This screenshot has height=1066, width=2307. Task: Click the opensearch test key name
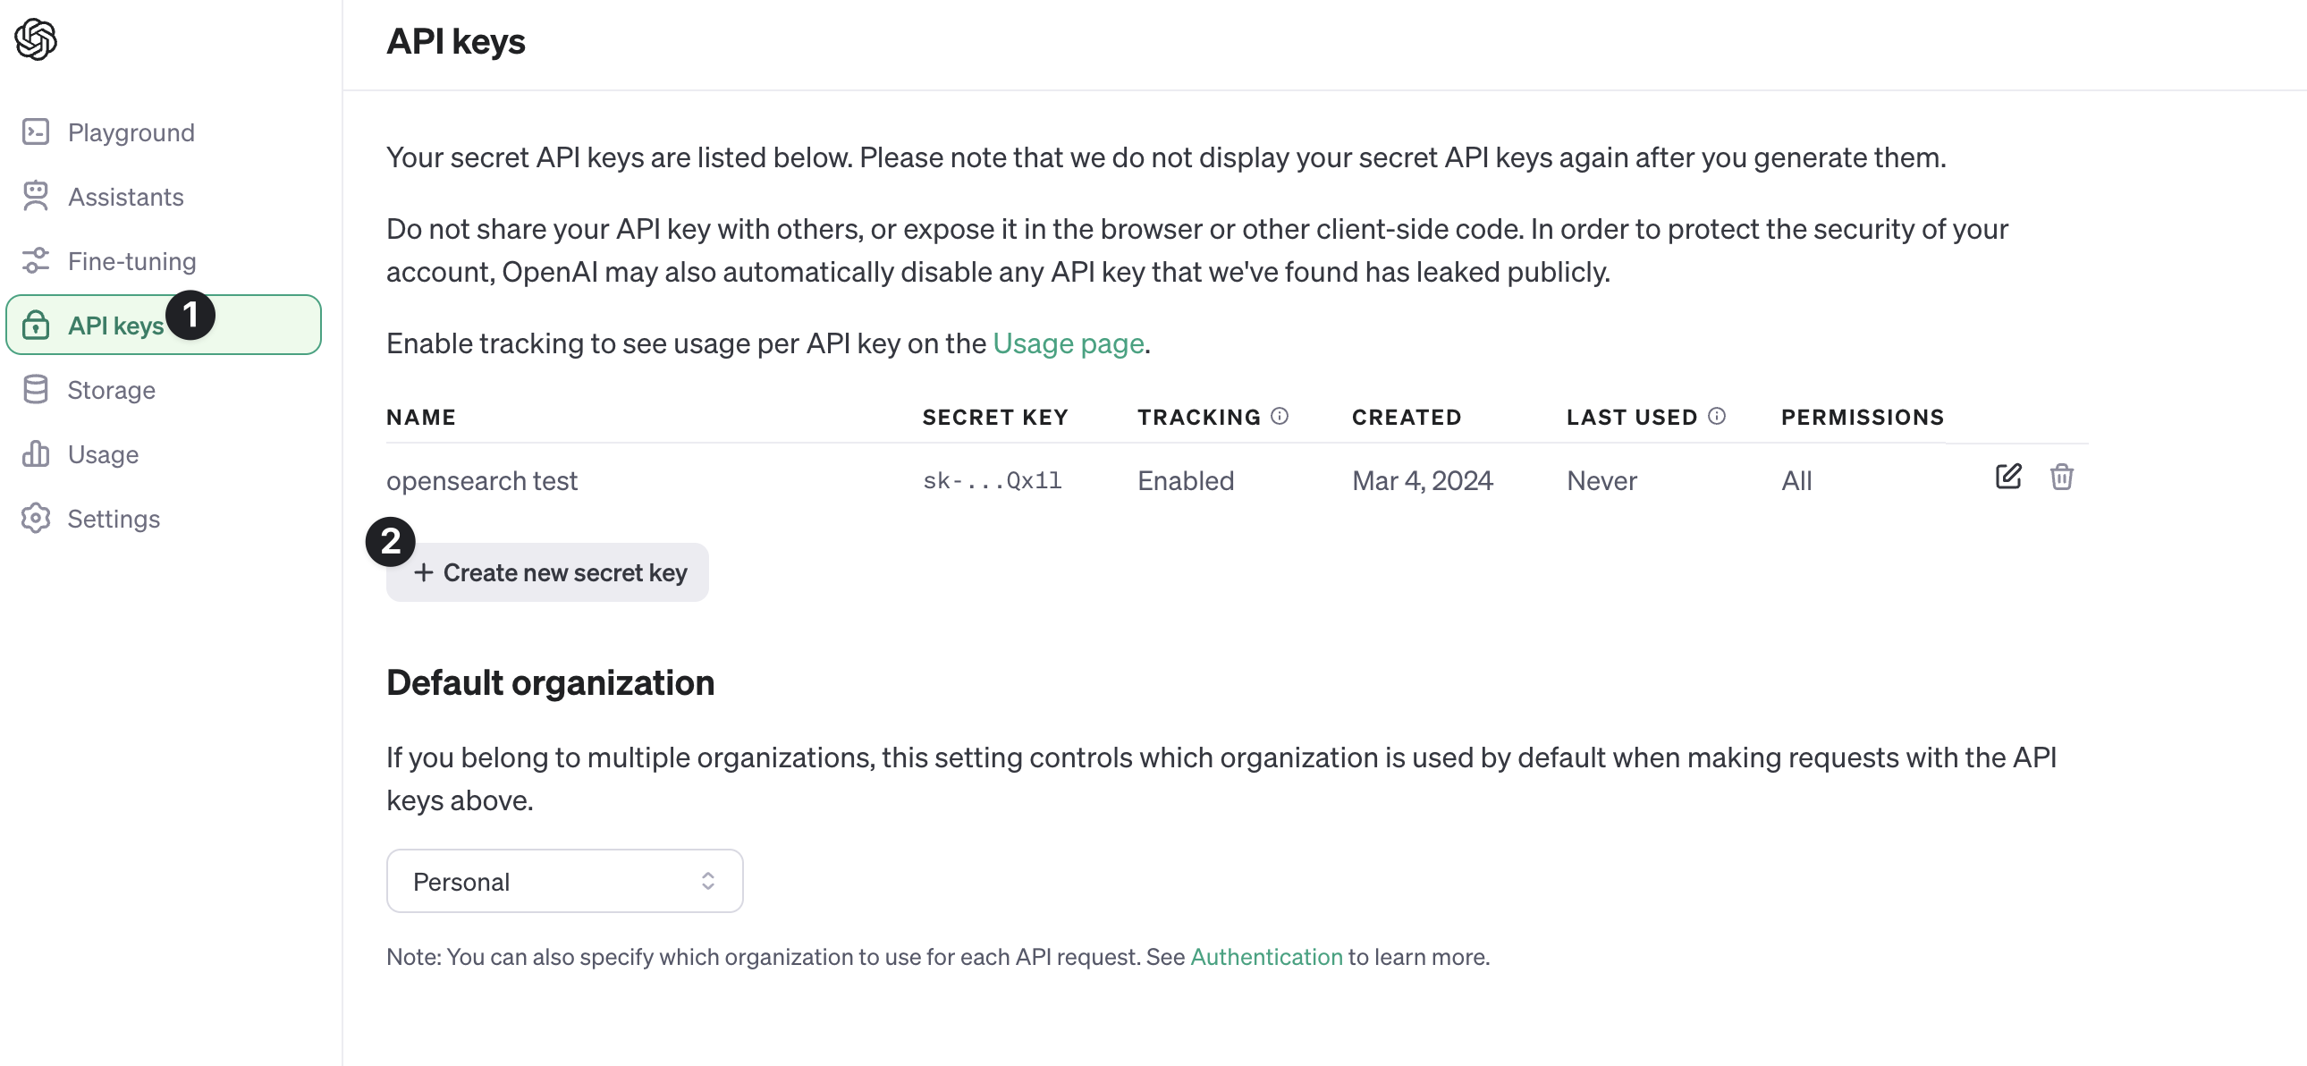click(x=482, y=481)
